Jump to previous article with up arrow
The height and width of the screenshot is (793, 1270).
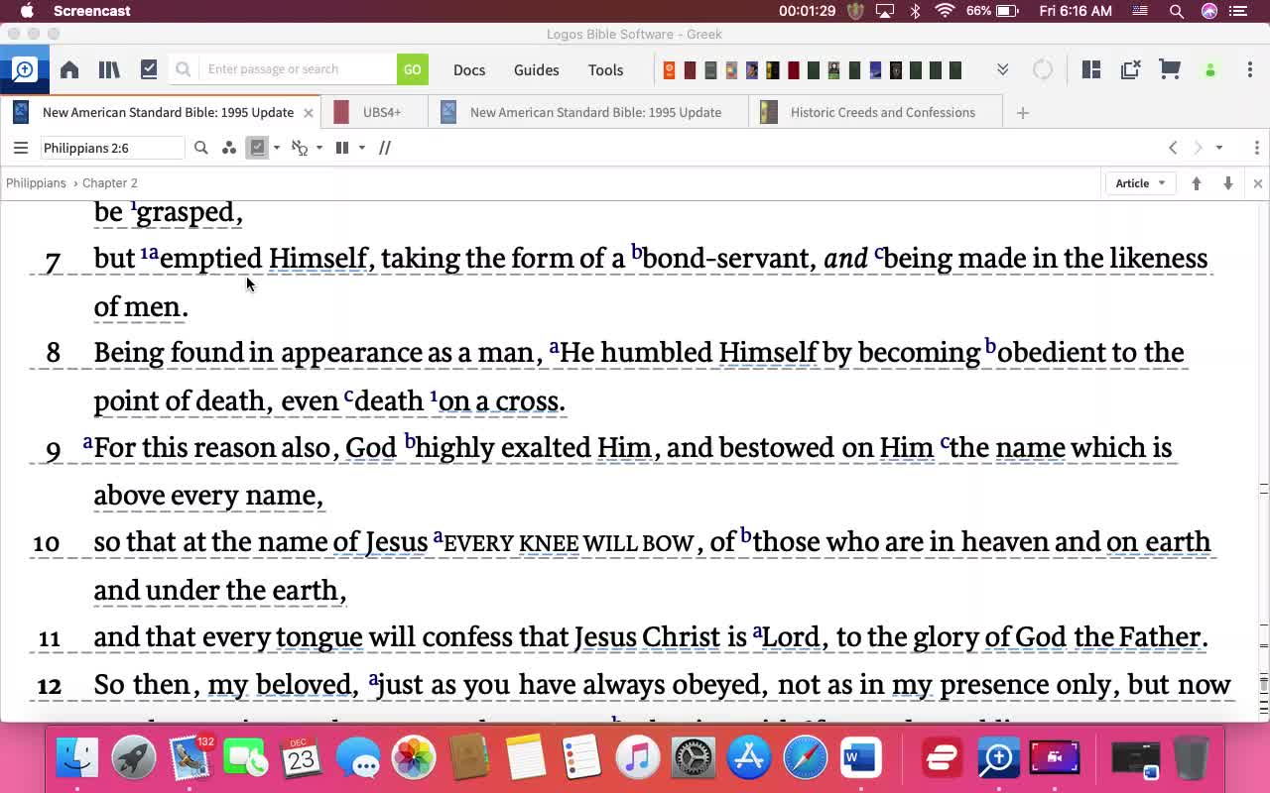(x=1197, y=183)
